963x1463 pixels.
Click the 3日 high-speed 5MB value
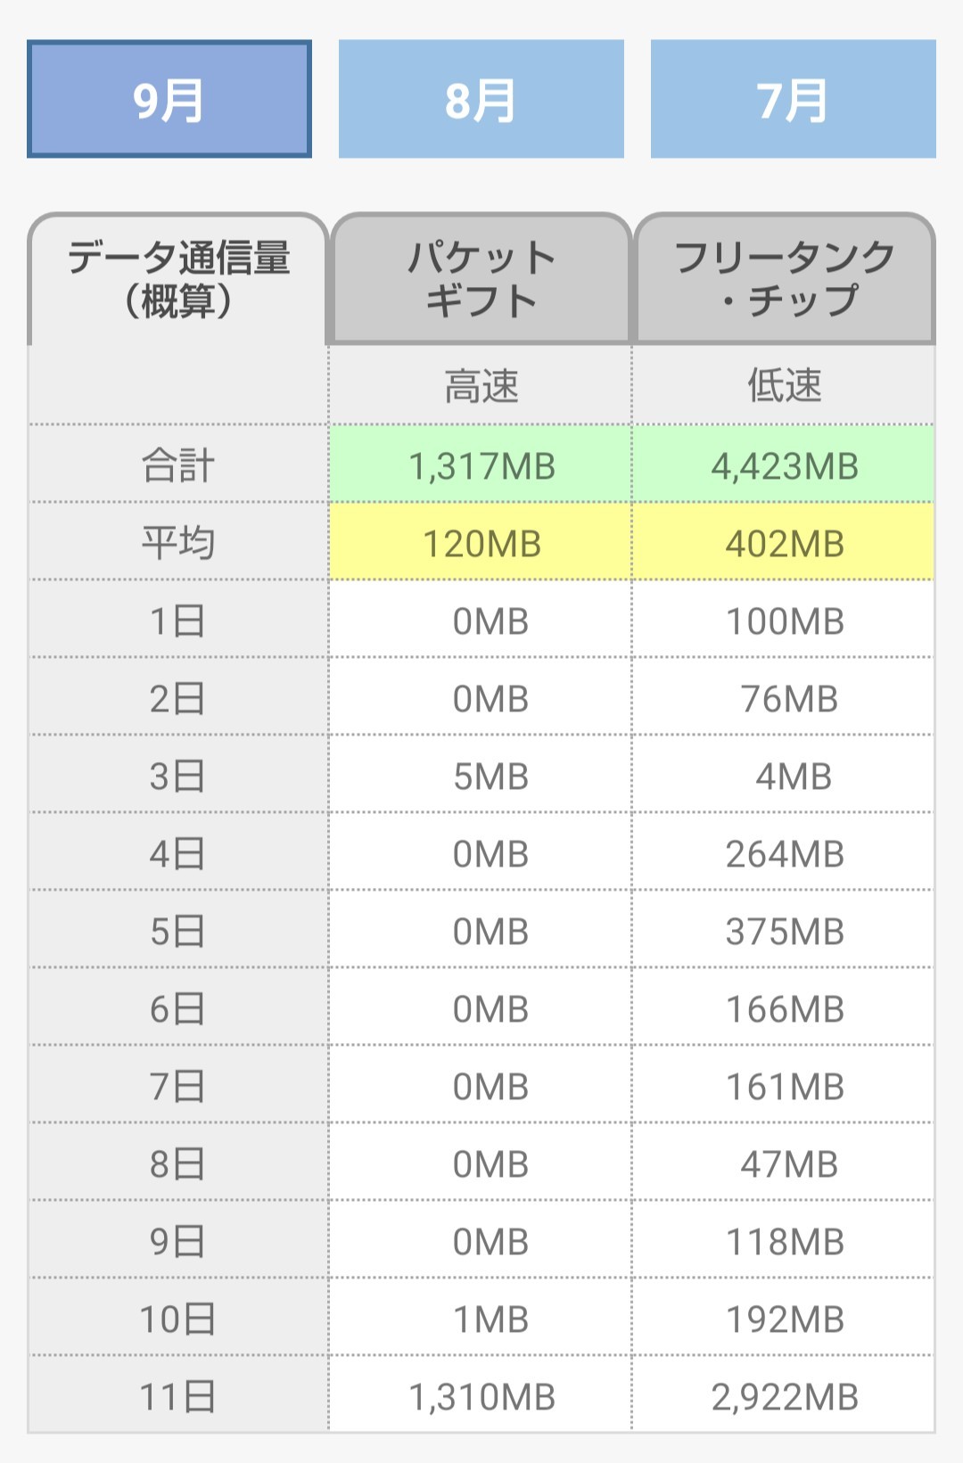click(490, 776)
